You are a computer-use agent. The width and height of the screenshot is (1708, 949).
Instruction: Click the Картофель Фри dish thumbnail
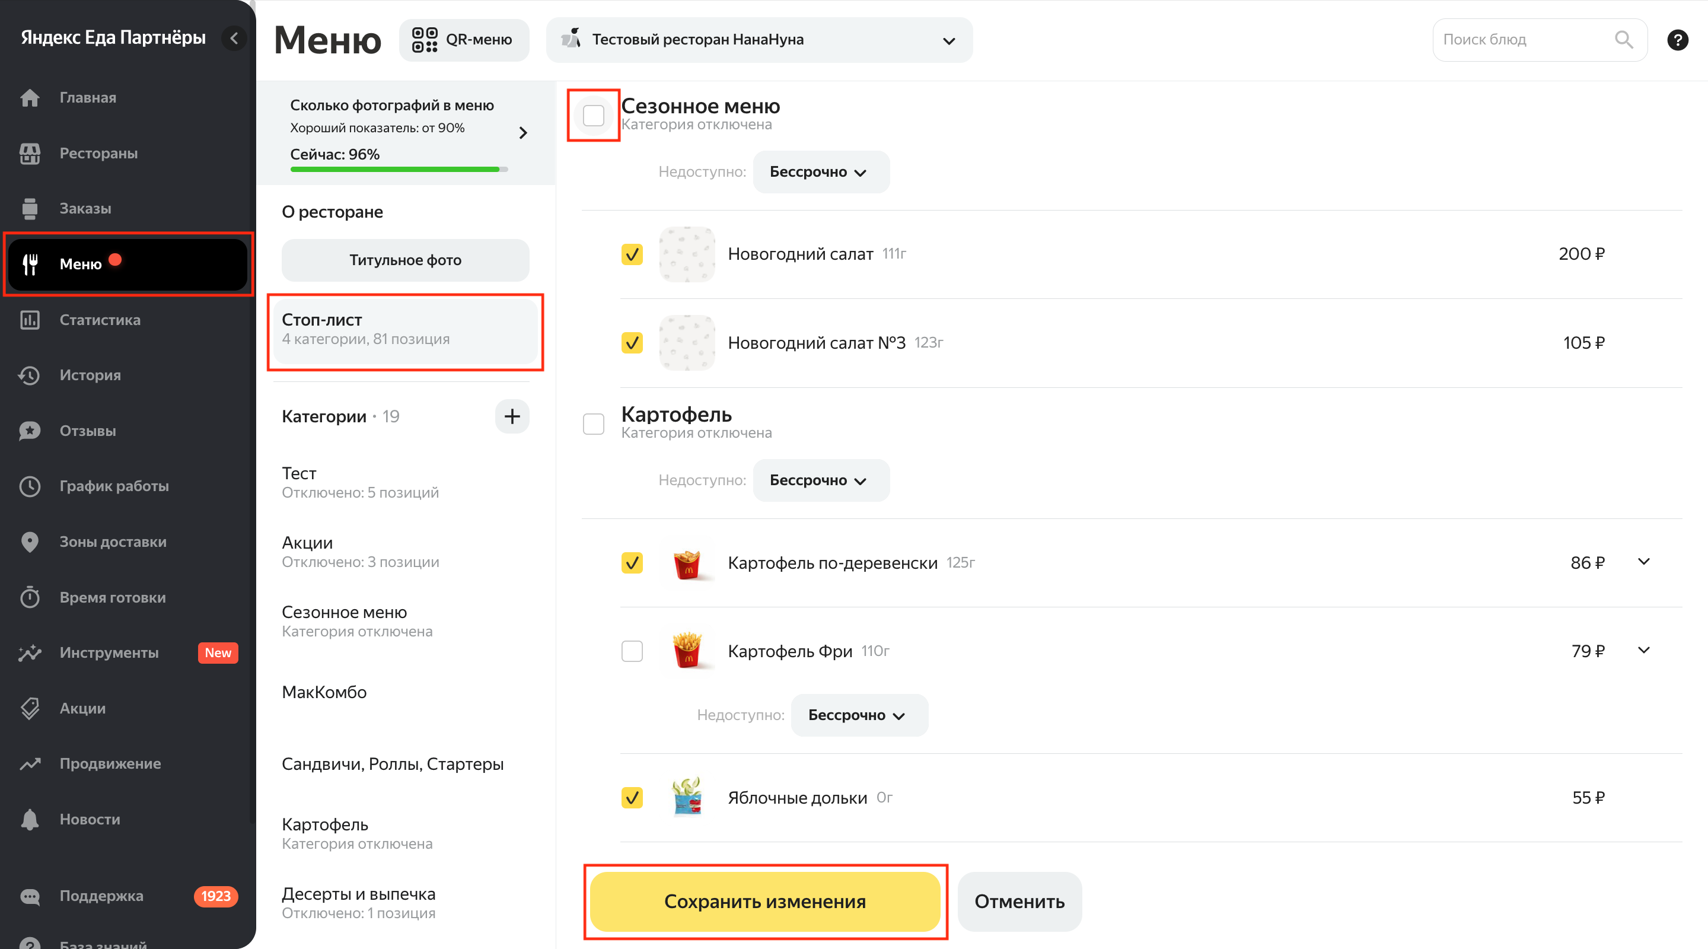687,651
